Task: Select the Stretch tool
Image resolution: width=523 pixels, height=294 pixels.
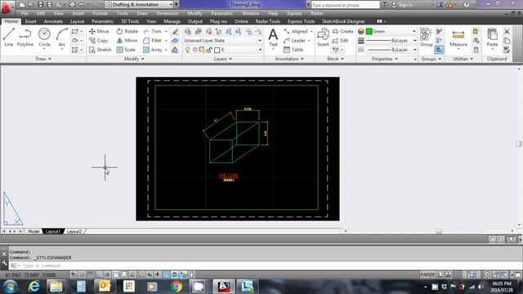Action: [100, 50]
